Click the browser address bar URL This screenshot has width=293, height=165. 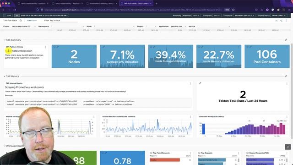click(x=133, y=10)
